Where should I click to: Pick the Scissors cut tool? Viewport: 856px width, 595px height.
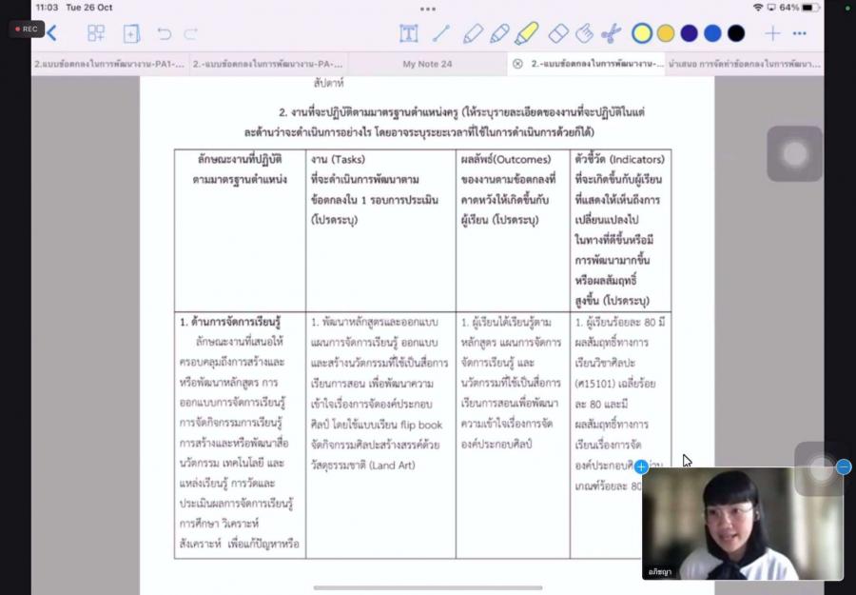(611, 33)
